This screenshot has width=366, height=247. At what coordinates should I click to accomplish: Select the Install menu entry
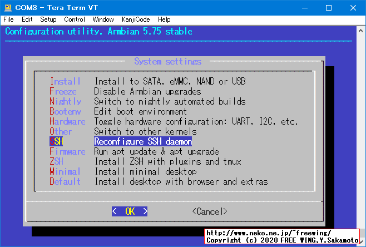pyautogui.click(x=66, y=81)
